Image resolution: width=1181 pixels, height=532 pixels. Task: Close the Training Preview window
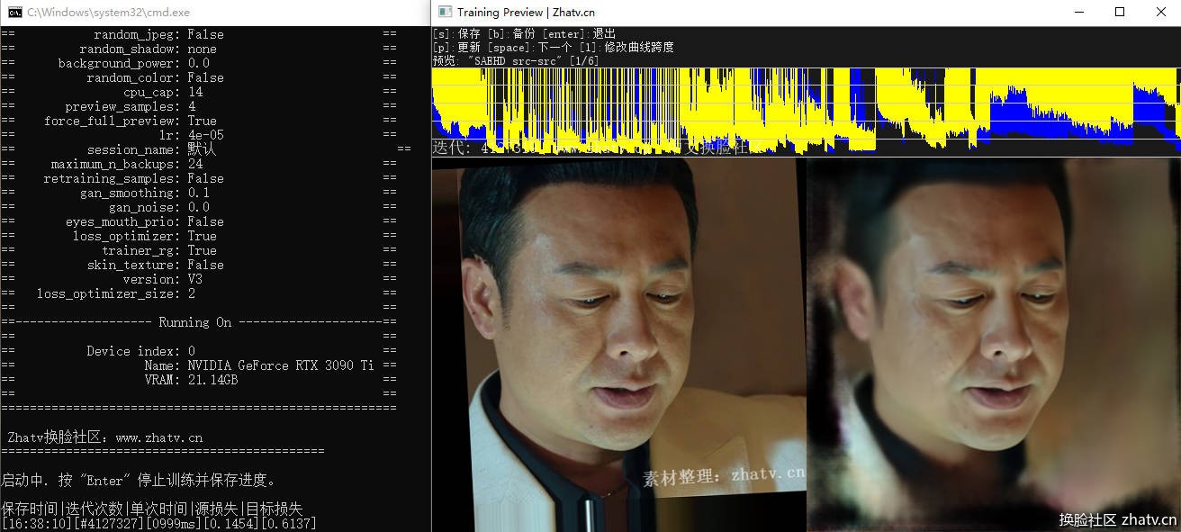tap(1160, 12)
